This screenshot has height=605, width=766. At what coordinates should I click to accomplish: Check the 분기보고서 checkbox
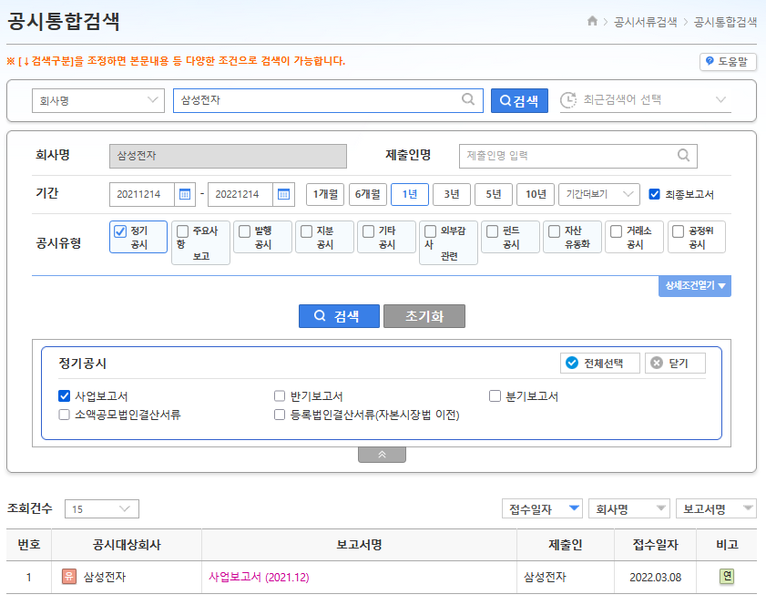tap(495, 395)
